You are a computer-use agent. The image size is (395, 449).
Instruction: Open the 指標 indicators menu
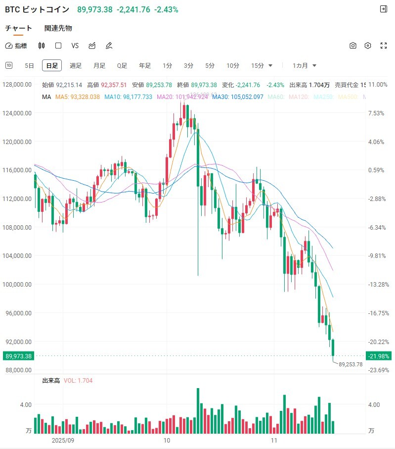[x=16, y=46]
